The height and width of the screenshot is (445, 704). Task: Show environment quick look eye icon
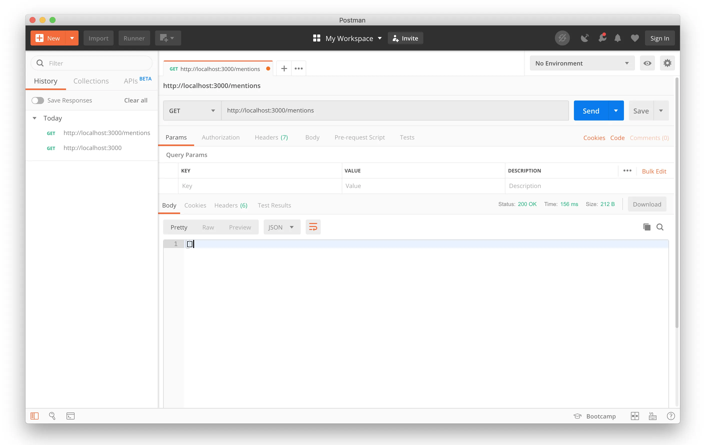(647, 63)
